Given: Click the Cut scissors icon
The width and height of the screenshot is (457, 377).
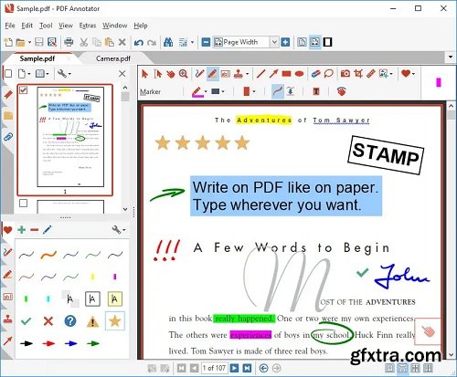Looking at the screenshot, I should [84, 42].
